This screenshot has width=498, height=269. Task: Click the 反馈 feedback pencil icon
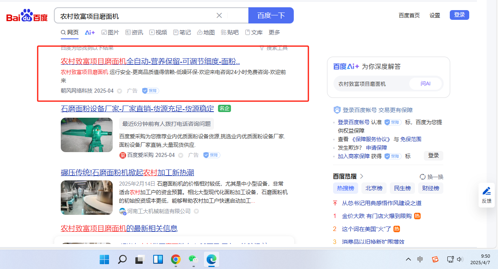[x=486, y=191]
